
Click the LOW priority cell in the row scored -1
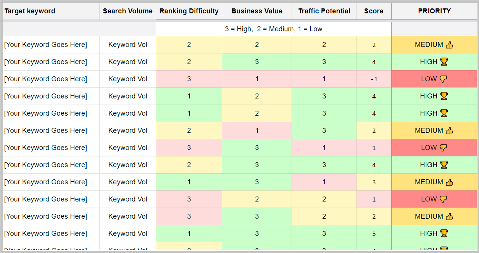coord(434,79)
